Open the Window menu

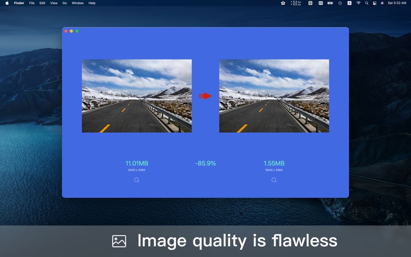coord(78,3)
